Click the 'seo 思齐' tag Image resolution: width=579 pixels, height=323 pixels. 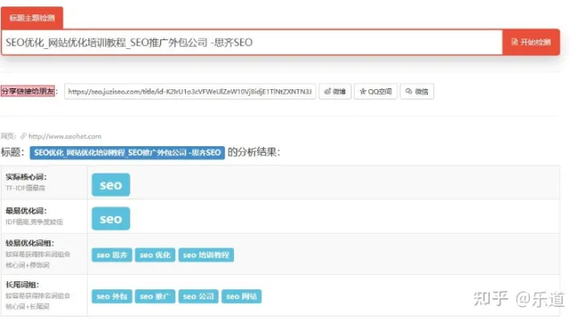pyautogui.click(x=112, y=255)
